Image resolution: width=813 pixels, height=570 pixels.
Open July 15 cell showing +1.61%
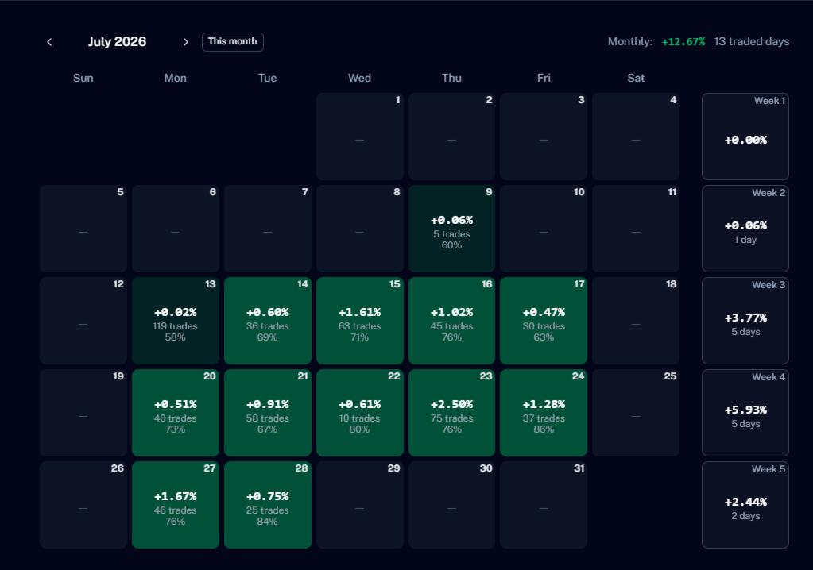360,321
